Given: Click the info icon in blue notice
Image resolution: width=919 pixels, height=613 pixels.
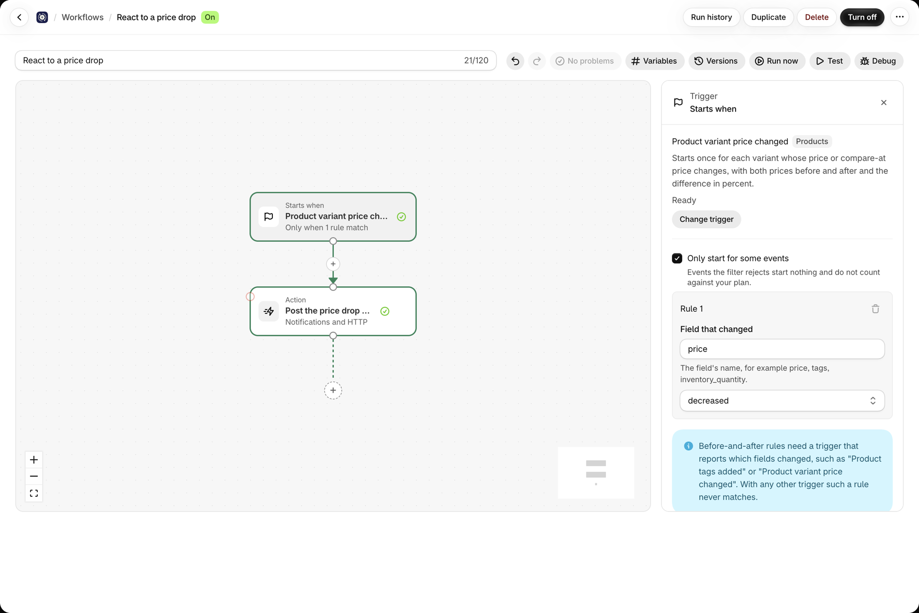Looking at the screenshot, I should click(x=688, y=446).
